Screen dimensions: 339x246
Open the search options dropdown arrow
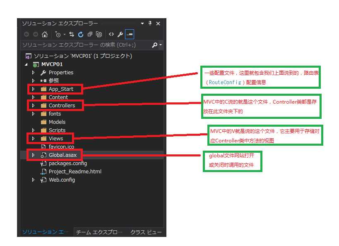pyautogui.click(x=161, y=45)
